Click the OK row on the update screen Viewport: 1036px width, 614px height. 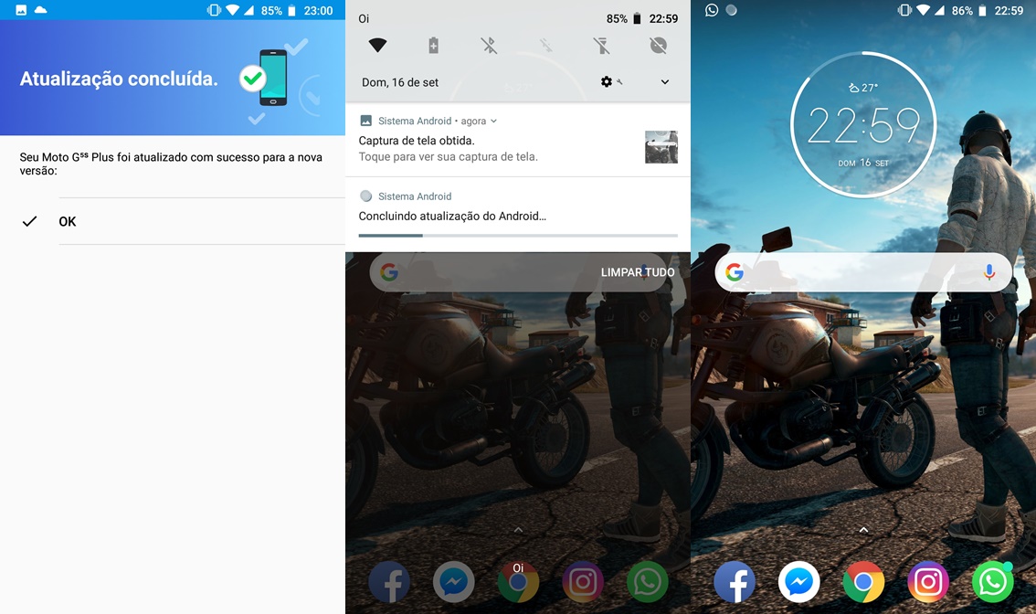pos(173,221)
